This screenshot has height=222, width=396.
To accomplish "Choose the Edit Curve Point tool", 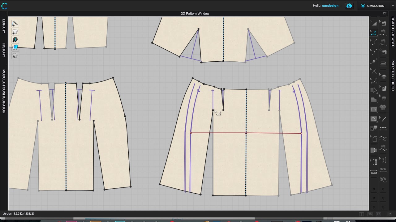I will tap(374, 51).
